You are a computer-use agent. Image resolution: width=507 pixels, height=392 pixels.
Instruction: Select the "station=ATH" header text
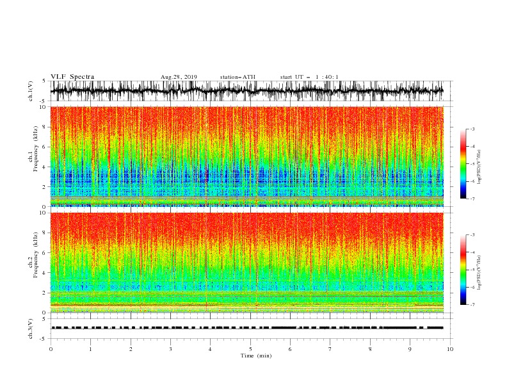click(x=237, y=77)
